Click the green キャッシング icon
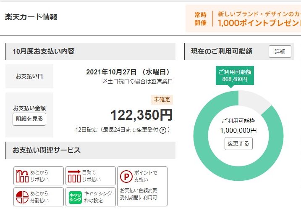 pos(75,198)
